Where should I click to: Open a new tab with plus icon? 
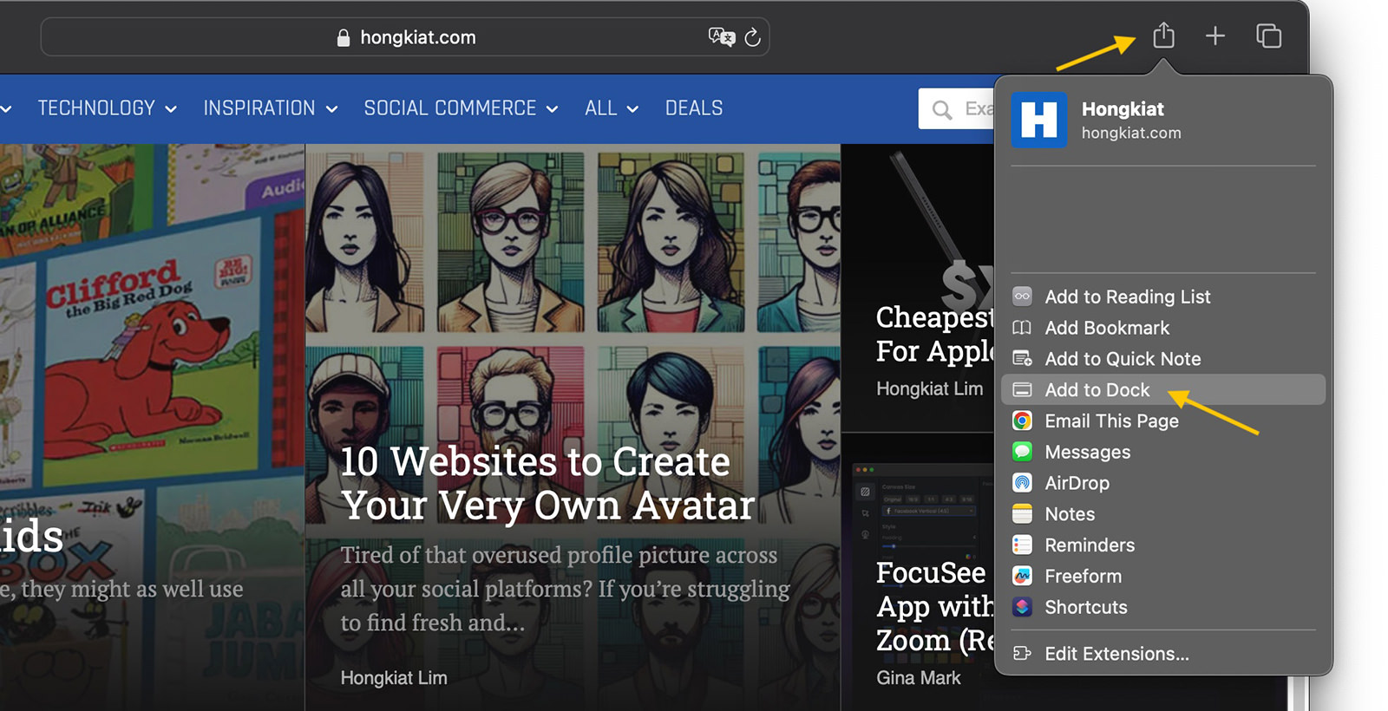coord(1215,36)
